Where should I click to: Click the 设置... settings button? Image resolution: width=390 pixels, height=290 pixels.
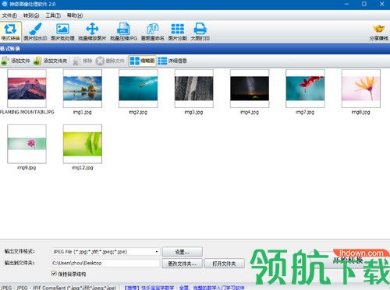183,252
